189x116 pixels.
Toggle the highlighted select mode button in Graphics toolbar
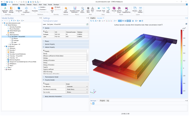click(x=130, y=21)
